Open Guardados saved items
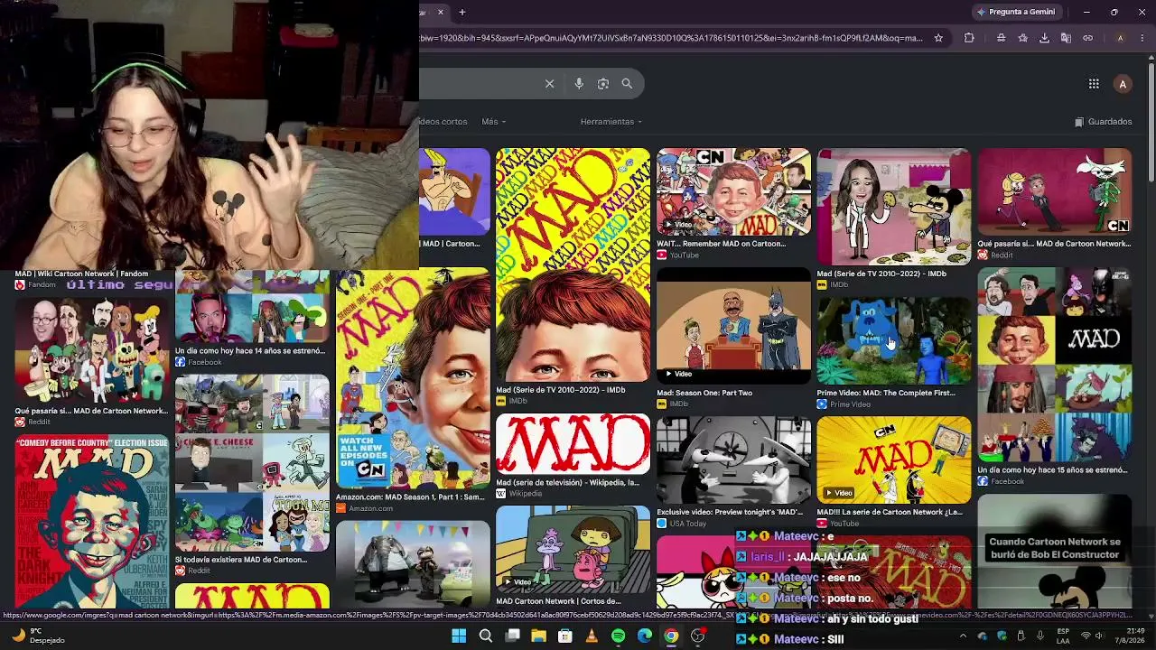Image resolution: width=1156 pixels, height=650 pixels. [x=1103, y=122]
